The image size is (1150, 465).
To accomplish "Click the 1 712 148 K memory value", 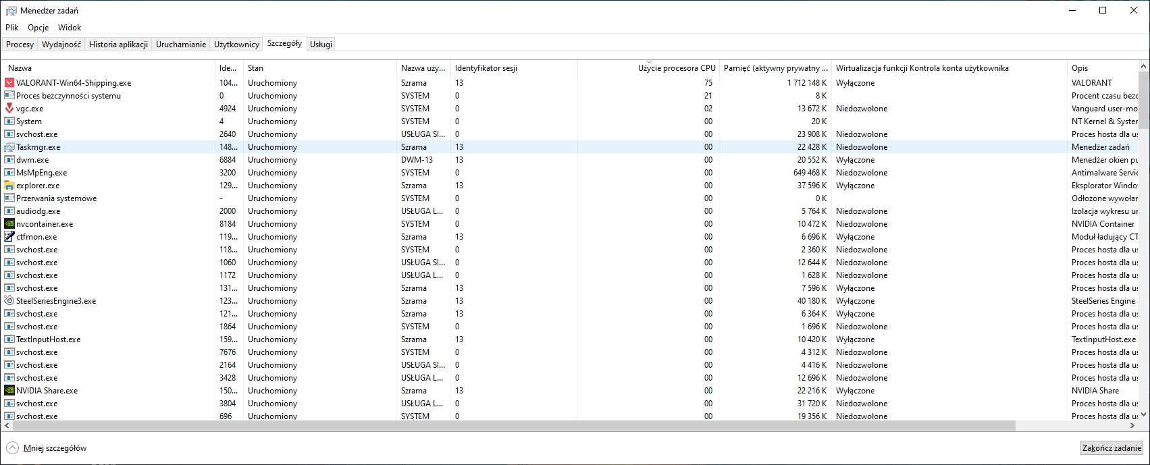I will coord(807,83).
